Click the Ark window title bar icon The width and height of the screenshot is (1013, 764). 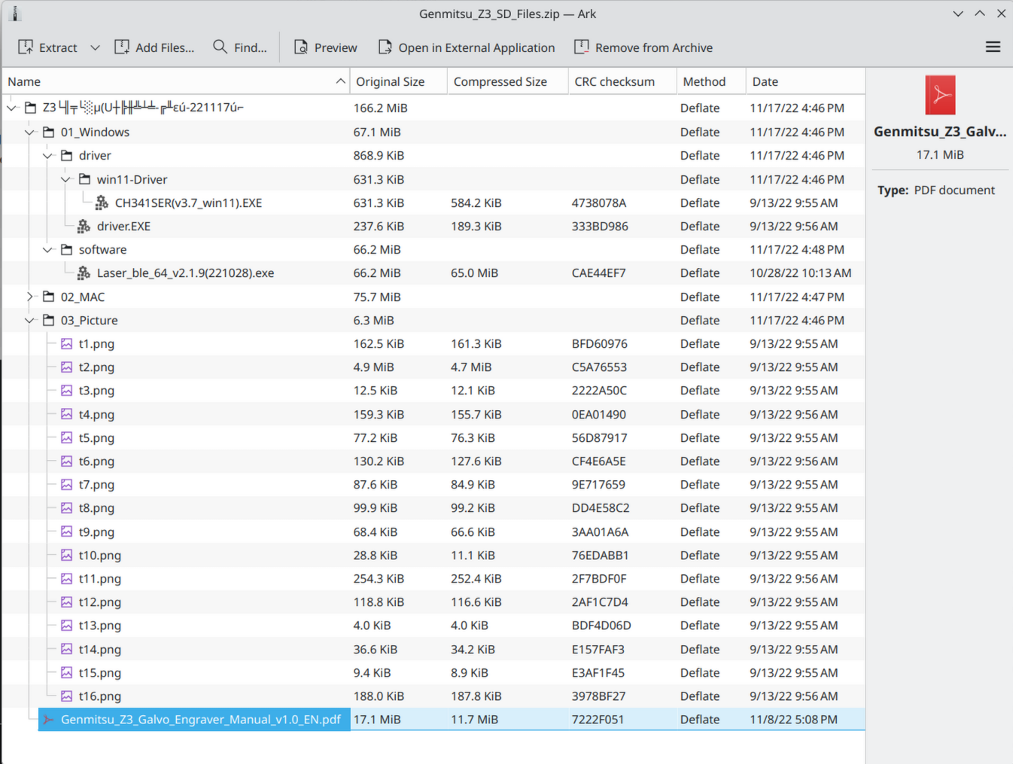[x=14, y=14]
